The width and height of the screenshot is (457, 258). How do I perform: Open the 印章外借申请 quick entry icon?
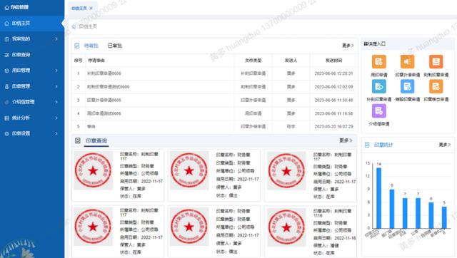click(x=407, y=62)
